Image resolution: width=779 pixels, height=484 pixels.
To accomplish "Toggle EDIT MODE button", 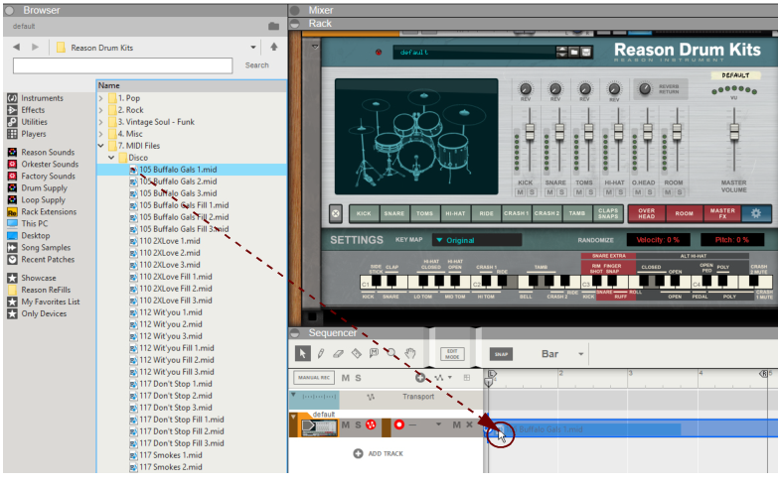I will click(452, 354).
